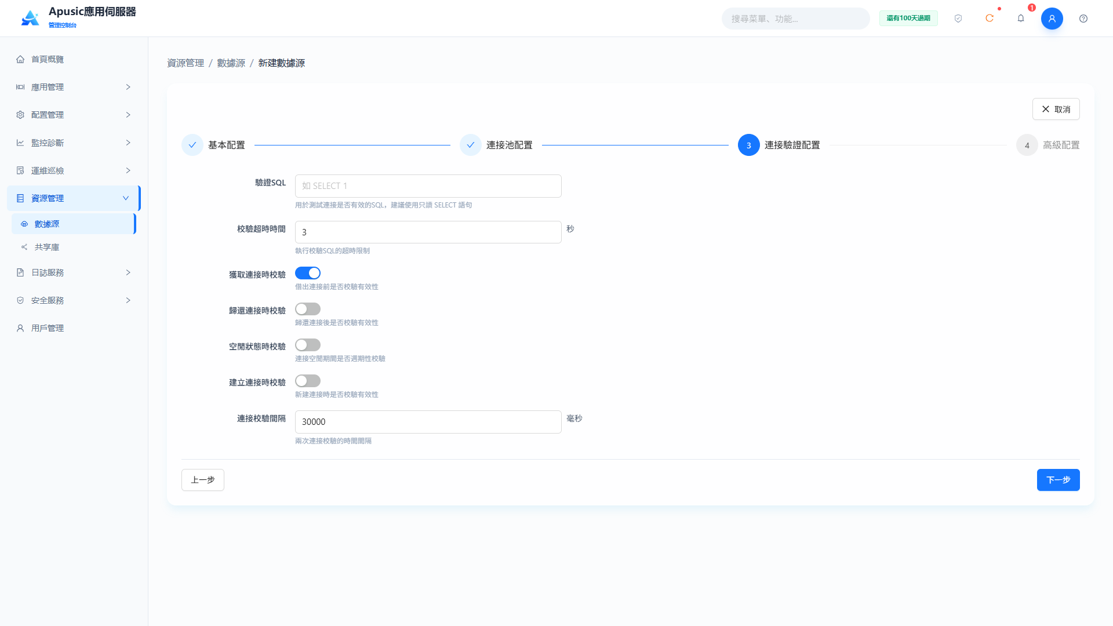Collapse the 資源管理 chevron

(x=126, y=198)
